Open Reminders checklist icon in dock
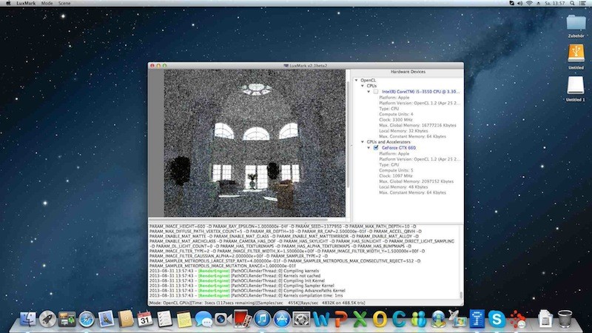 (164, 319)
